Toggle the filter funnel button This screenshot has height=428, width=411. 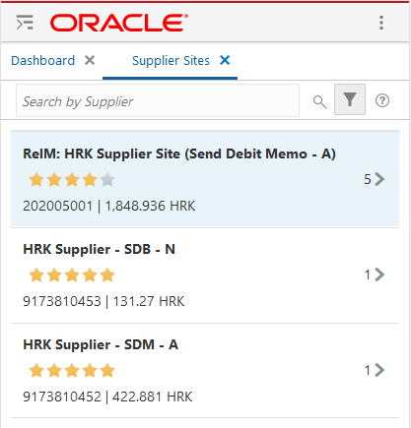350,99
